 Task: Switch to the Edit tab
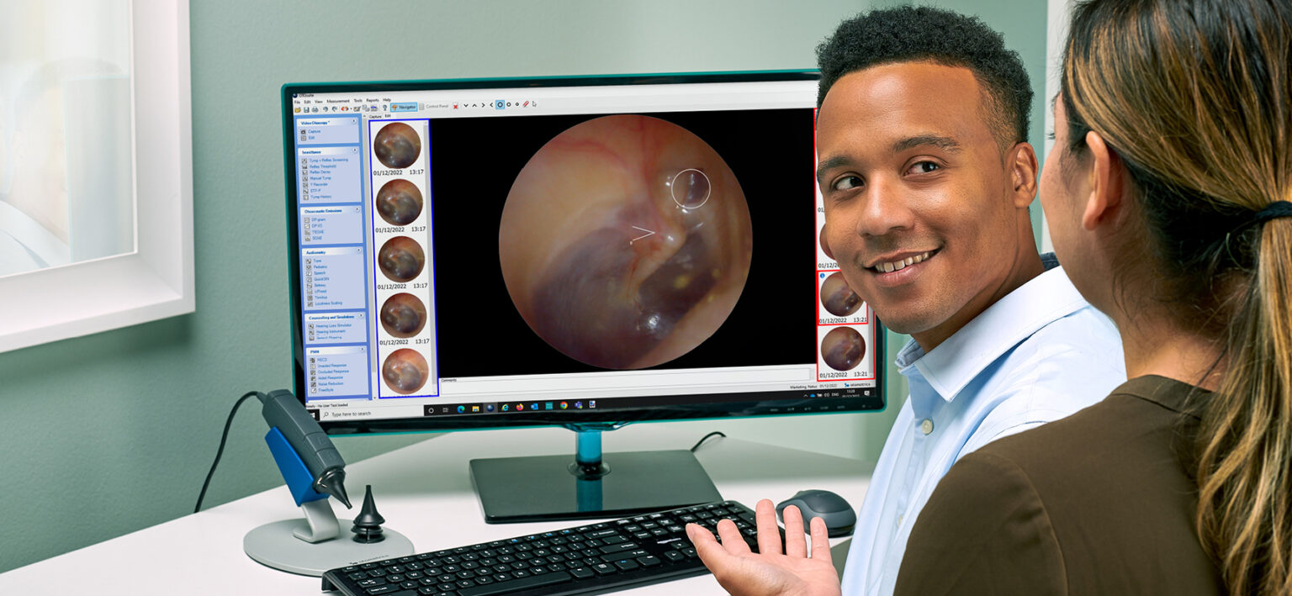pyautogui.click(x=387, y=115)
